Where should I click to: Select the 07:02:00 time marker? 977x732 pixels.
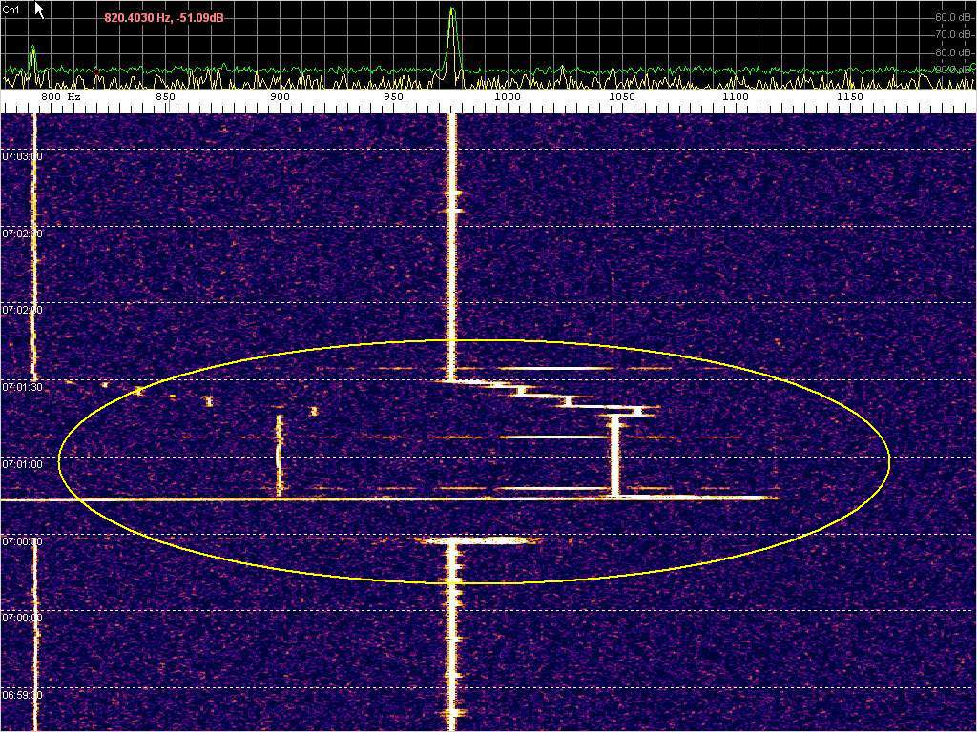click(x=22, y=310)
